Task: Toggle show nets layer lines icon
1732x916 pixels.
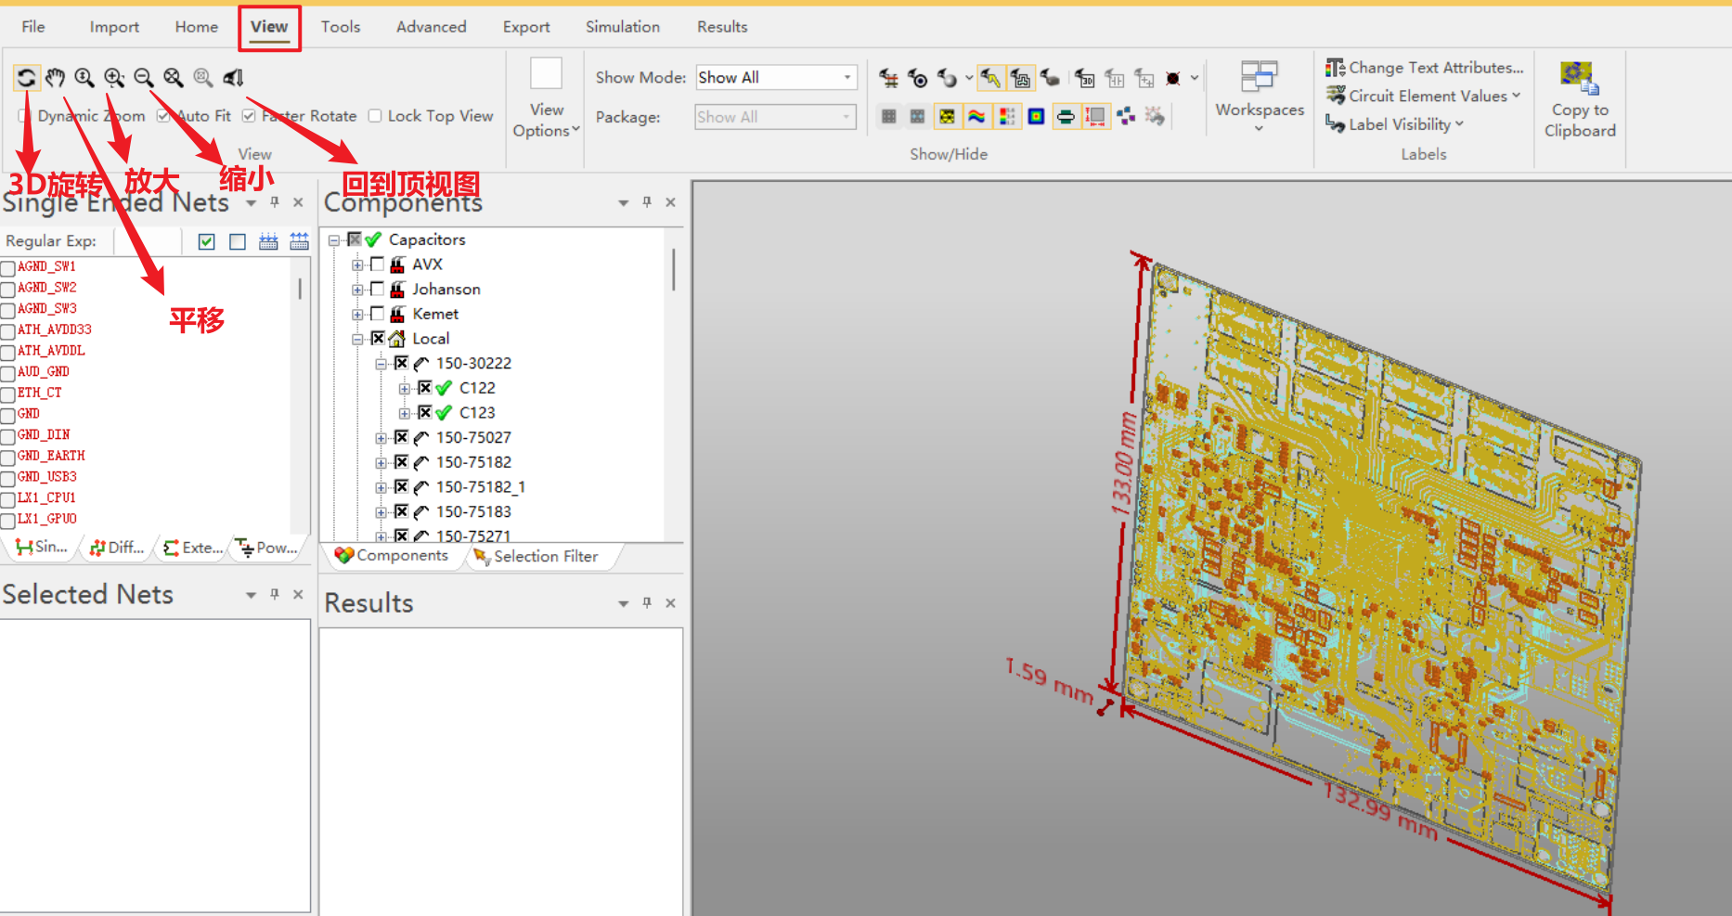Action: [888, 78]
